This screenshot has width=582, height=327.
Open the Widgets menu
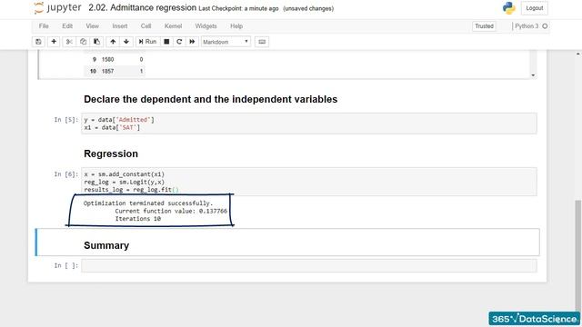pos(206,26)
